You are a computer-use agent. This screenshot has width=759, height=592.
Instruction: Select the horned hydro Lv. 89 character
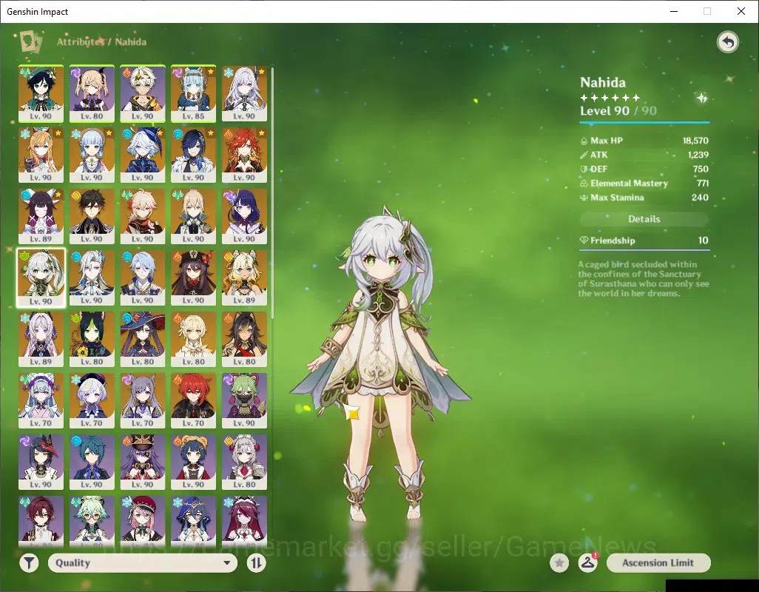click(x=41, y=216)
